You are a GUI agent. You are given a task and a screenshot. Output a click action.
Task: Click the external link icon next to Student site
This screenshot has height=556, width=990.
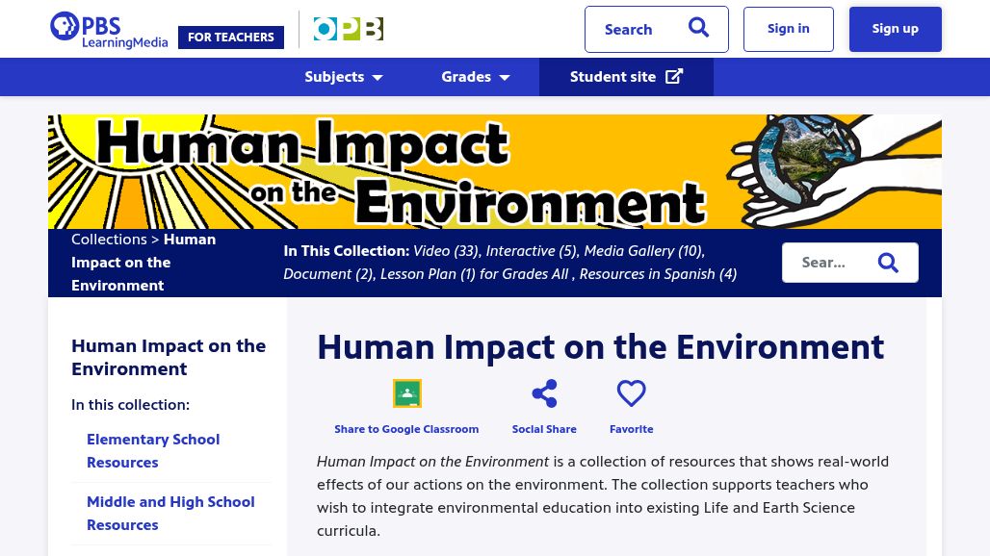(674, 76)
